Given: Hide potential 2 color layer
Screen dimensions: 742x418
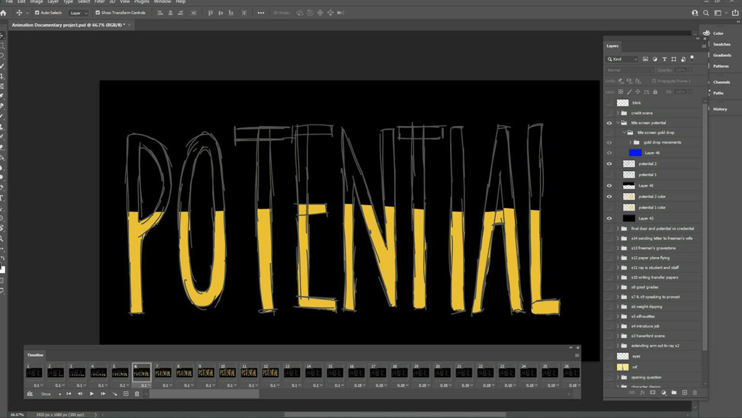Looking at the screenshot, I should (609, 196).
